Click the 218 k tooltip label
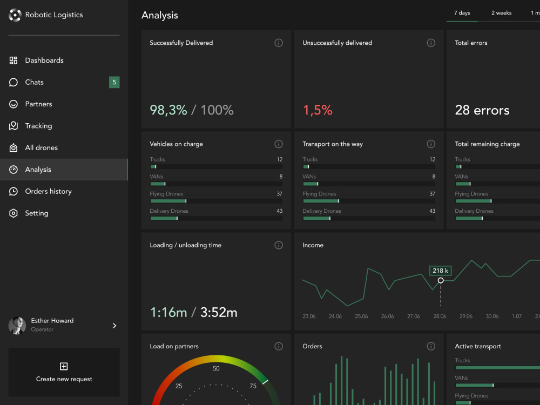The width and height of the screenshot is (540, 405). [x=441, y=271]
